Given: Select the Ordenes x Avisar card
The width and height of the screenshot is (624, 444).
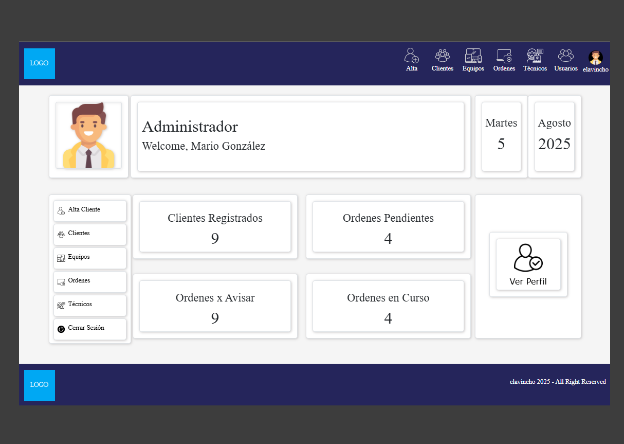Looking at the screenshot, I should 215,306.
